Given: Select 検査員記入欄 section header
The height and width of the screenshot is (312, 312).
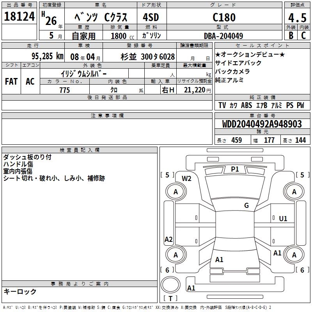Looking at the screenshot, I should pos(80,150).
